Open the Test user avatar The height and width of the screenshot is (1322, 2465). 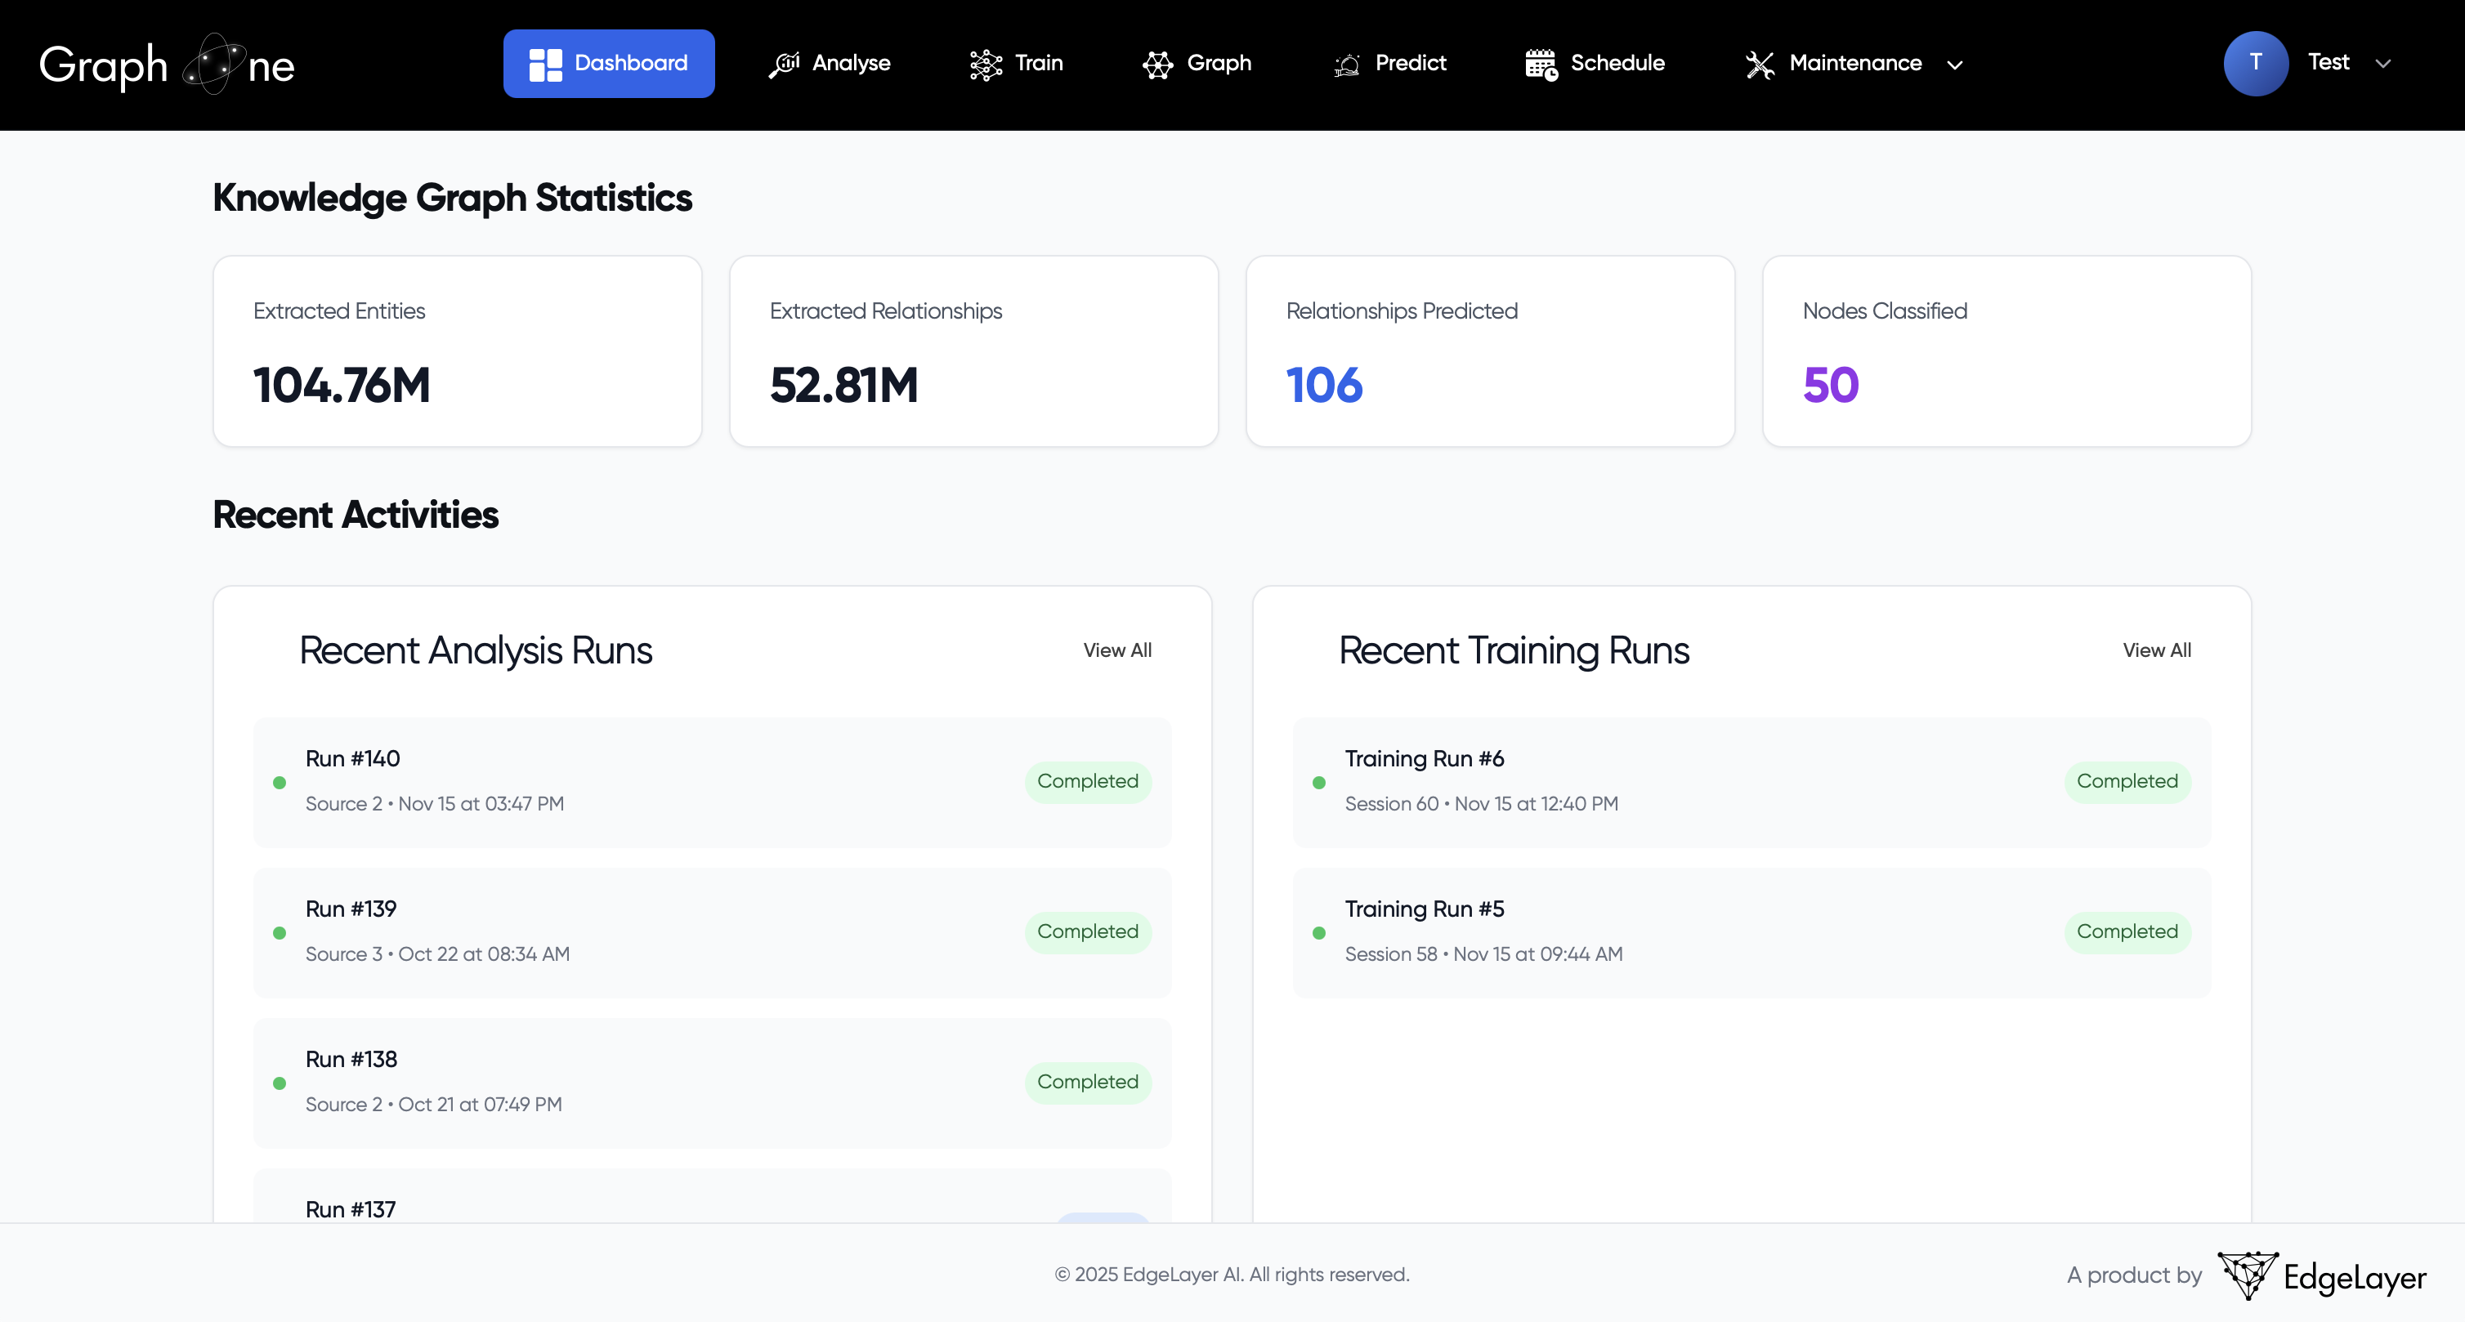coord(2256,63)
